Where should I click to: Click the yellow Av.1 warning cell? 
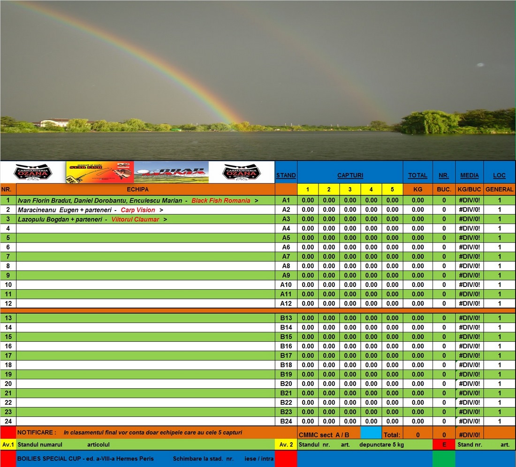(x=8, y=444)
